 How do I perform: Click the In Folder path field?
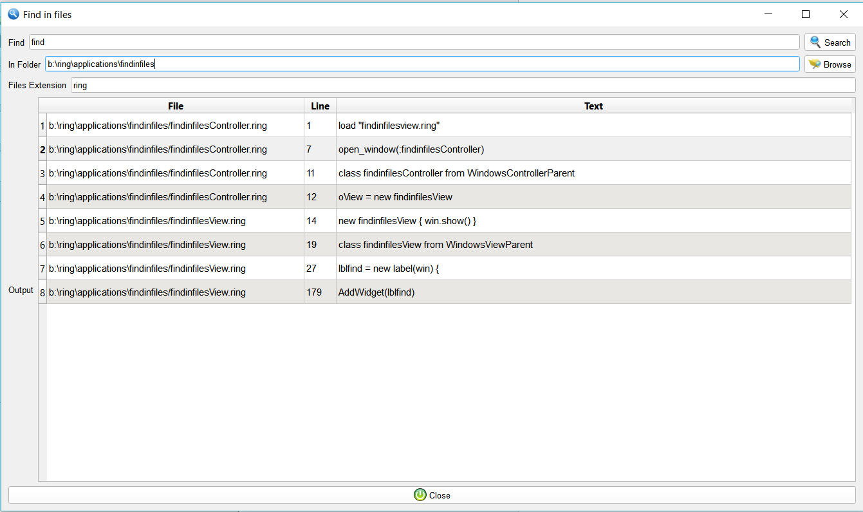(x=422, y=64)
